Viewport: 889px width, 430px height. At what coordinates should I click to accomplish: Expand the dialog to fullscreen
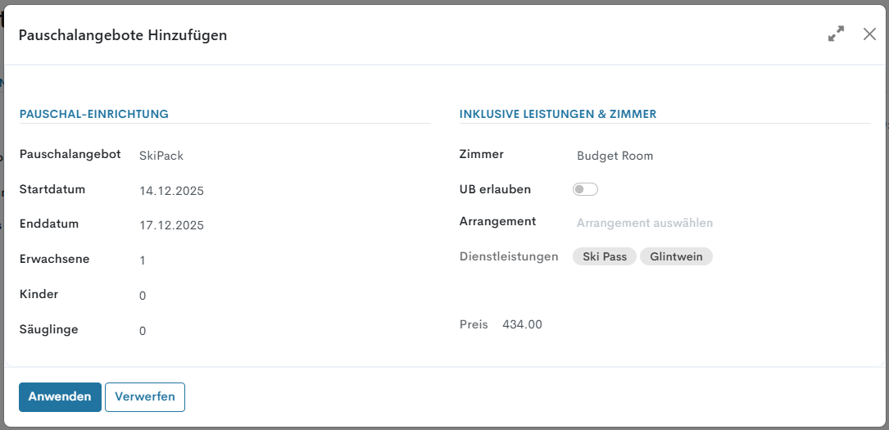pos(836,34)
